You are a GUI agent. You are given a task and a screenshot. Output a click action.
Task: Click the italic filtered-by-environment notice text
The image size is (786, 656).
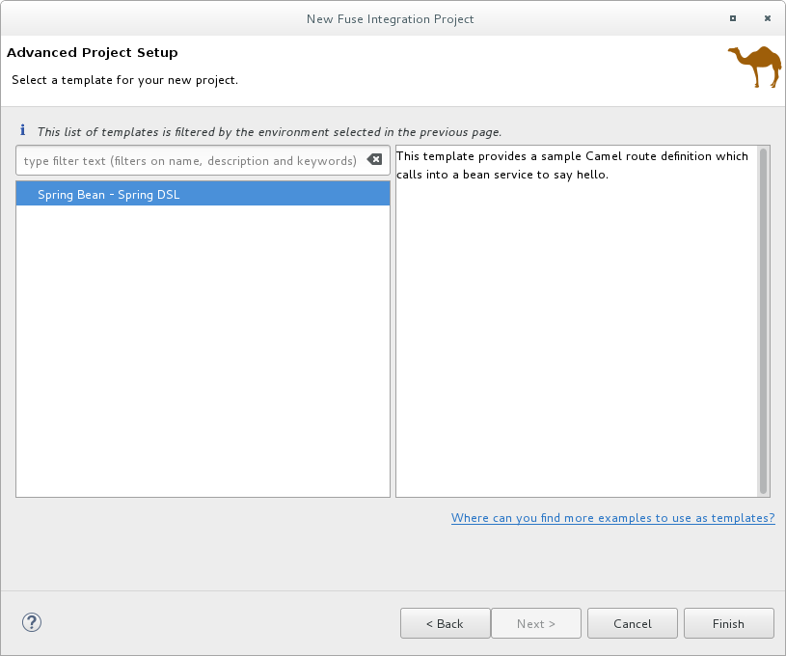pyautogui.click(x=269, y=131)
